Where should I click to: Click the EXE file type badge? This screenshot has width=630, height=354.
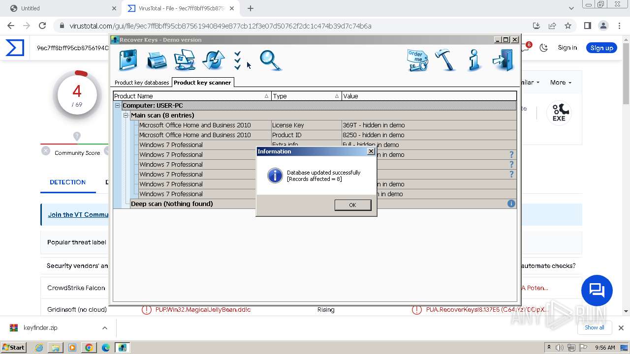(559, 113)
